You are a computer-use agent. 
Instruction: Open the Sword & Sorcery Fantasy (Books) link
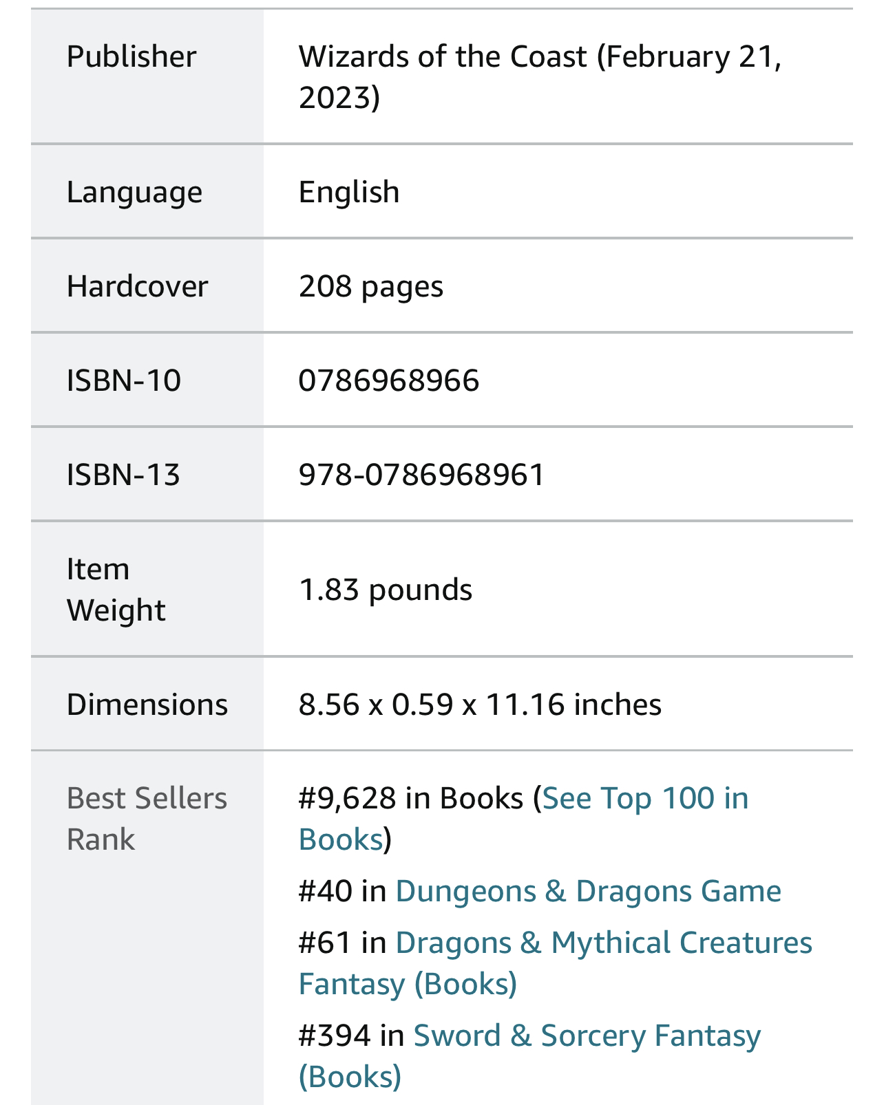(587, 1036)
